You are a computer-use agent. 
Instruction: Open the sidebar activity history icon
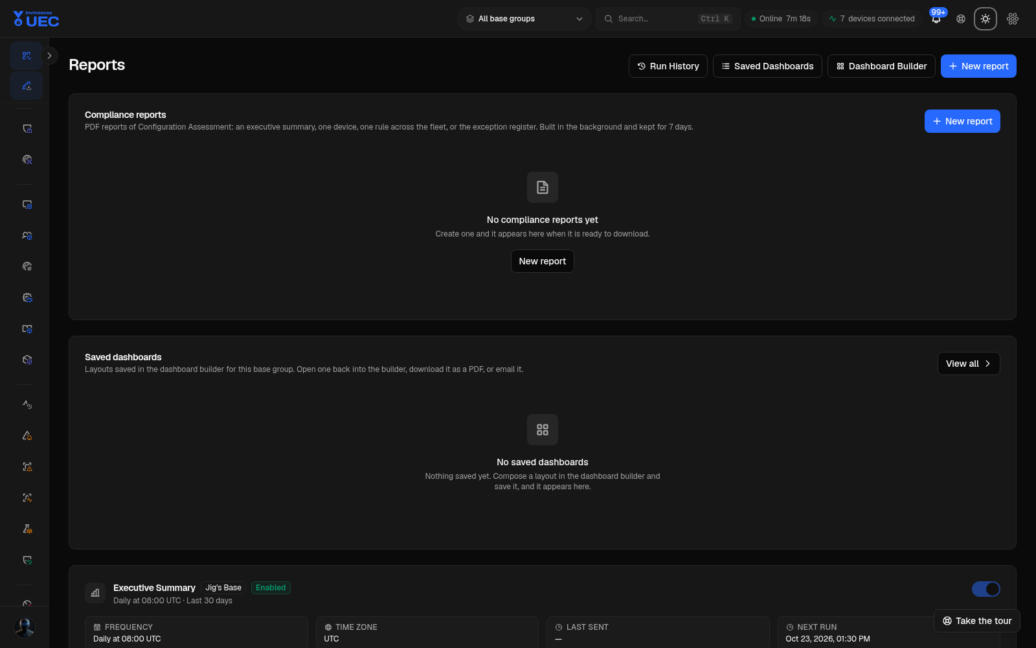[27, 404]
